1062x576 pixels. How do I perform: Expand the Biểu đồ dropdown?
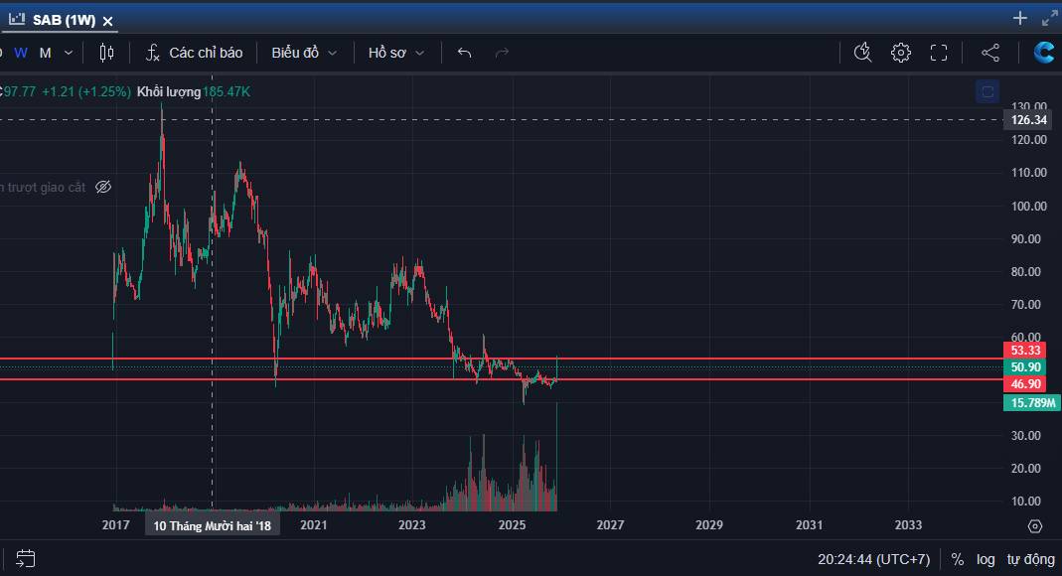[x=304, y=53]
